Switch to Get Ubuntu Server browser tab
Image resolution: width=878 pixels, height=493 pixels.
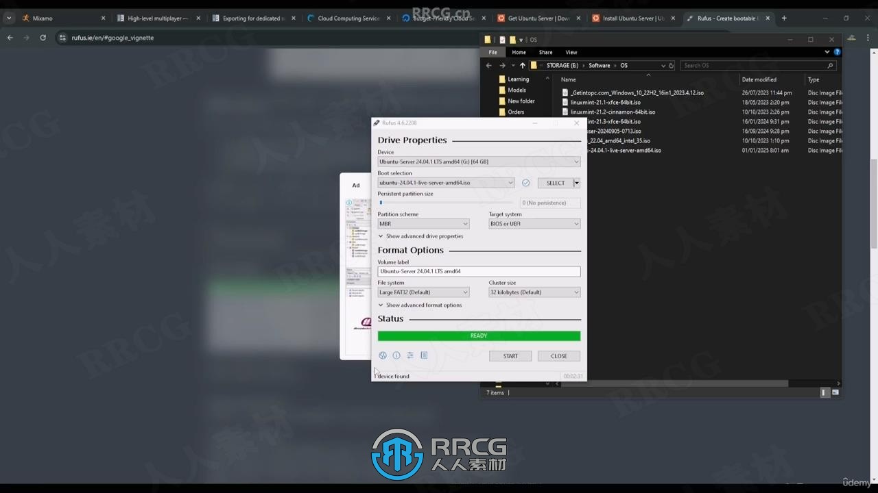(539, 18)
